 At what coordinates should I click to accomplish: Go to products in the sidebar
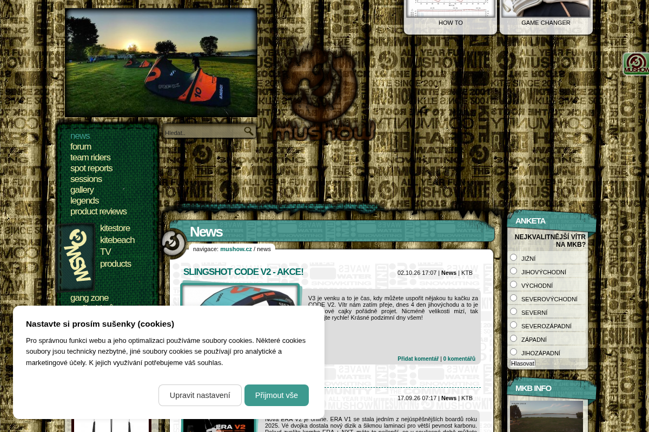[x=116, y=264]
